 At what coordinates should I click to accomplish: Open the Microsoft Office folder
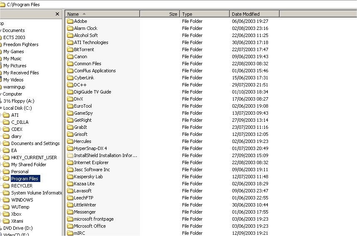tap(90, 226)
